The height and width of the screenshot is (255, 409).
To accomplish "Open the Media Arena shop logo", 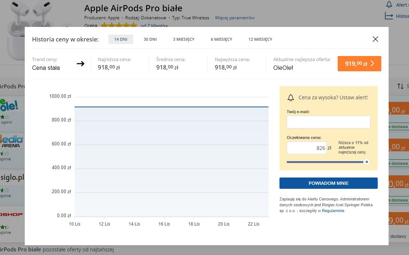I will (x=12, y=141).
